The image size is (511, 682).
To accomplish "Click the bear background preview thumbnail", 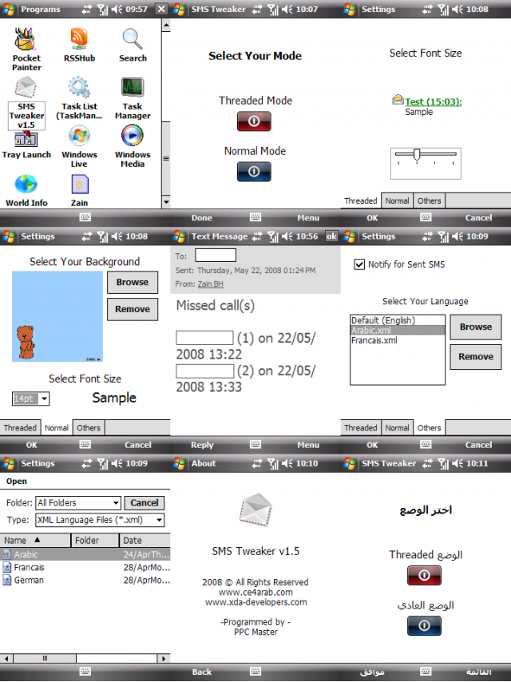I will (57, 316).
